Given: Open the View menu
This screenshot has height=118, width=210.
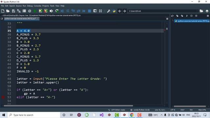Looking at the screenshot, I should coord(57,6).
